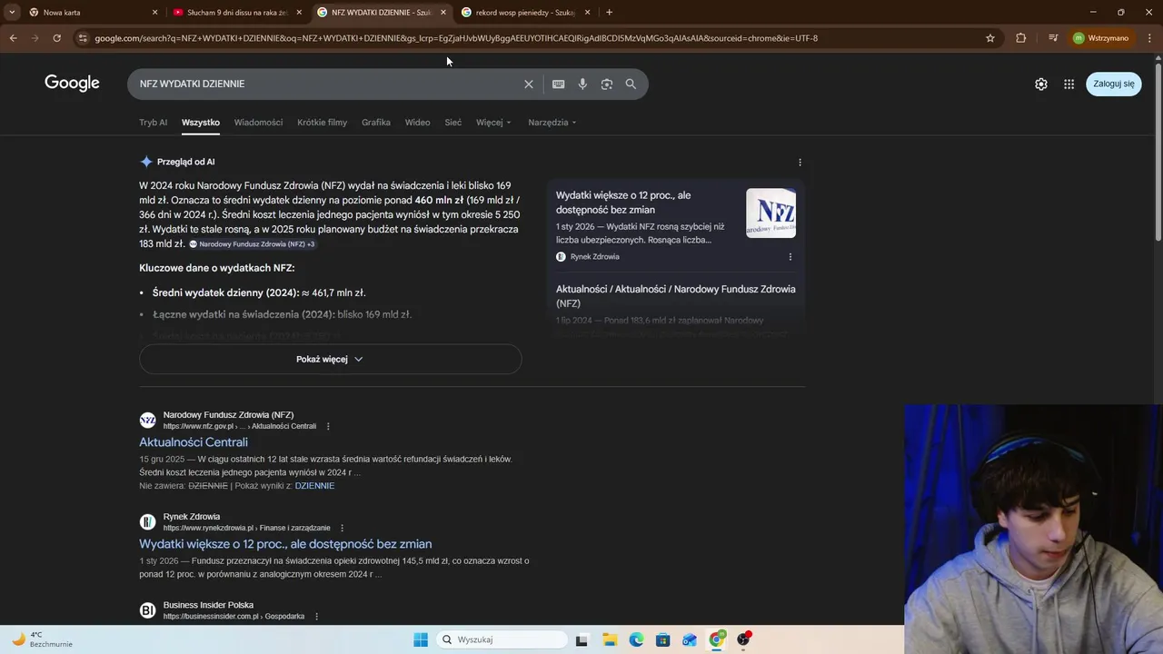Switch to Tryb AI tab

click(x=153, y=123)
